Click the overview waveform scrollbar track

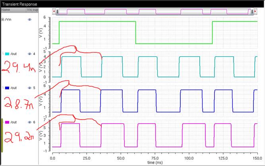pyautogui.click(x=155, y=12)
